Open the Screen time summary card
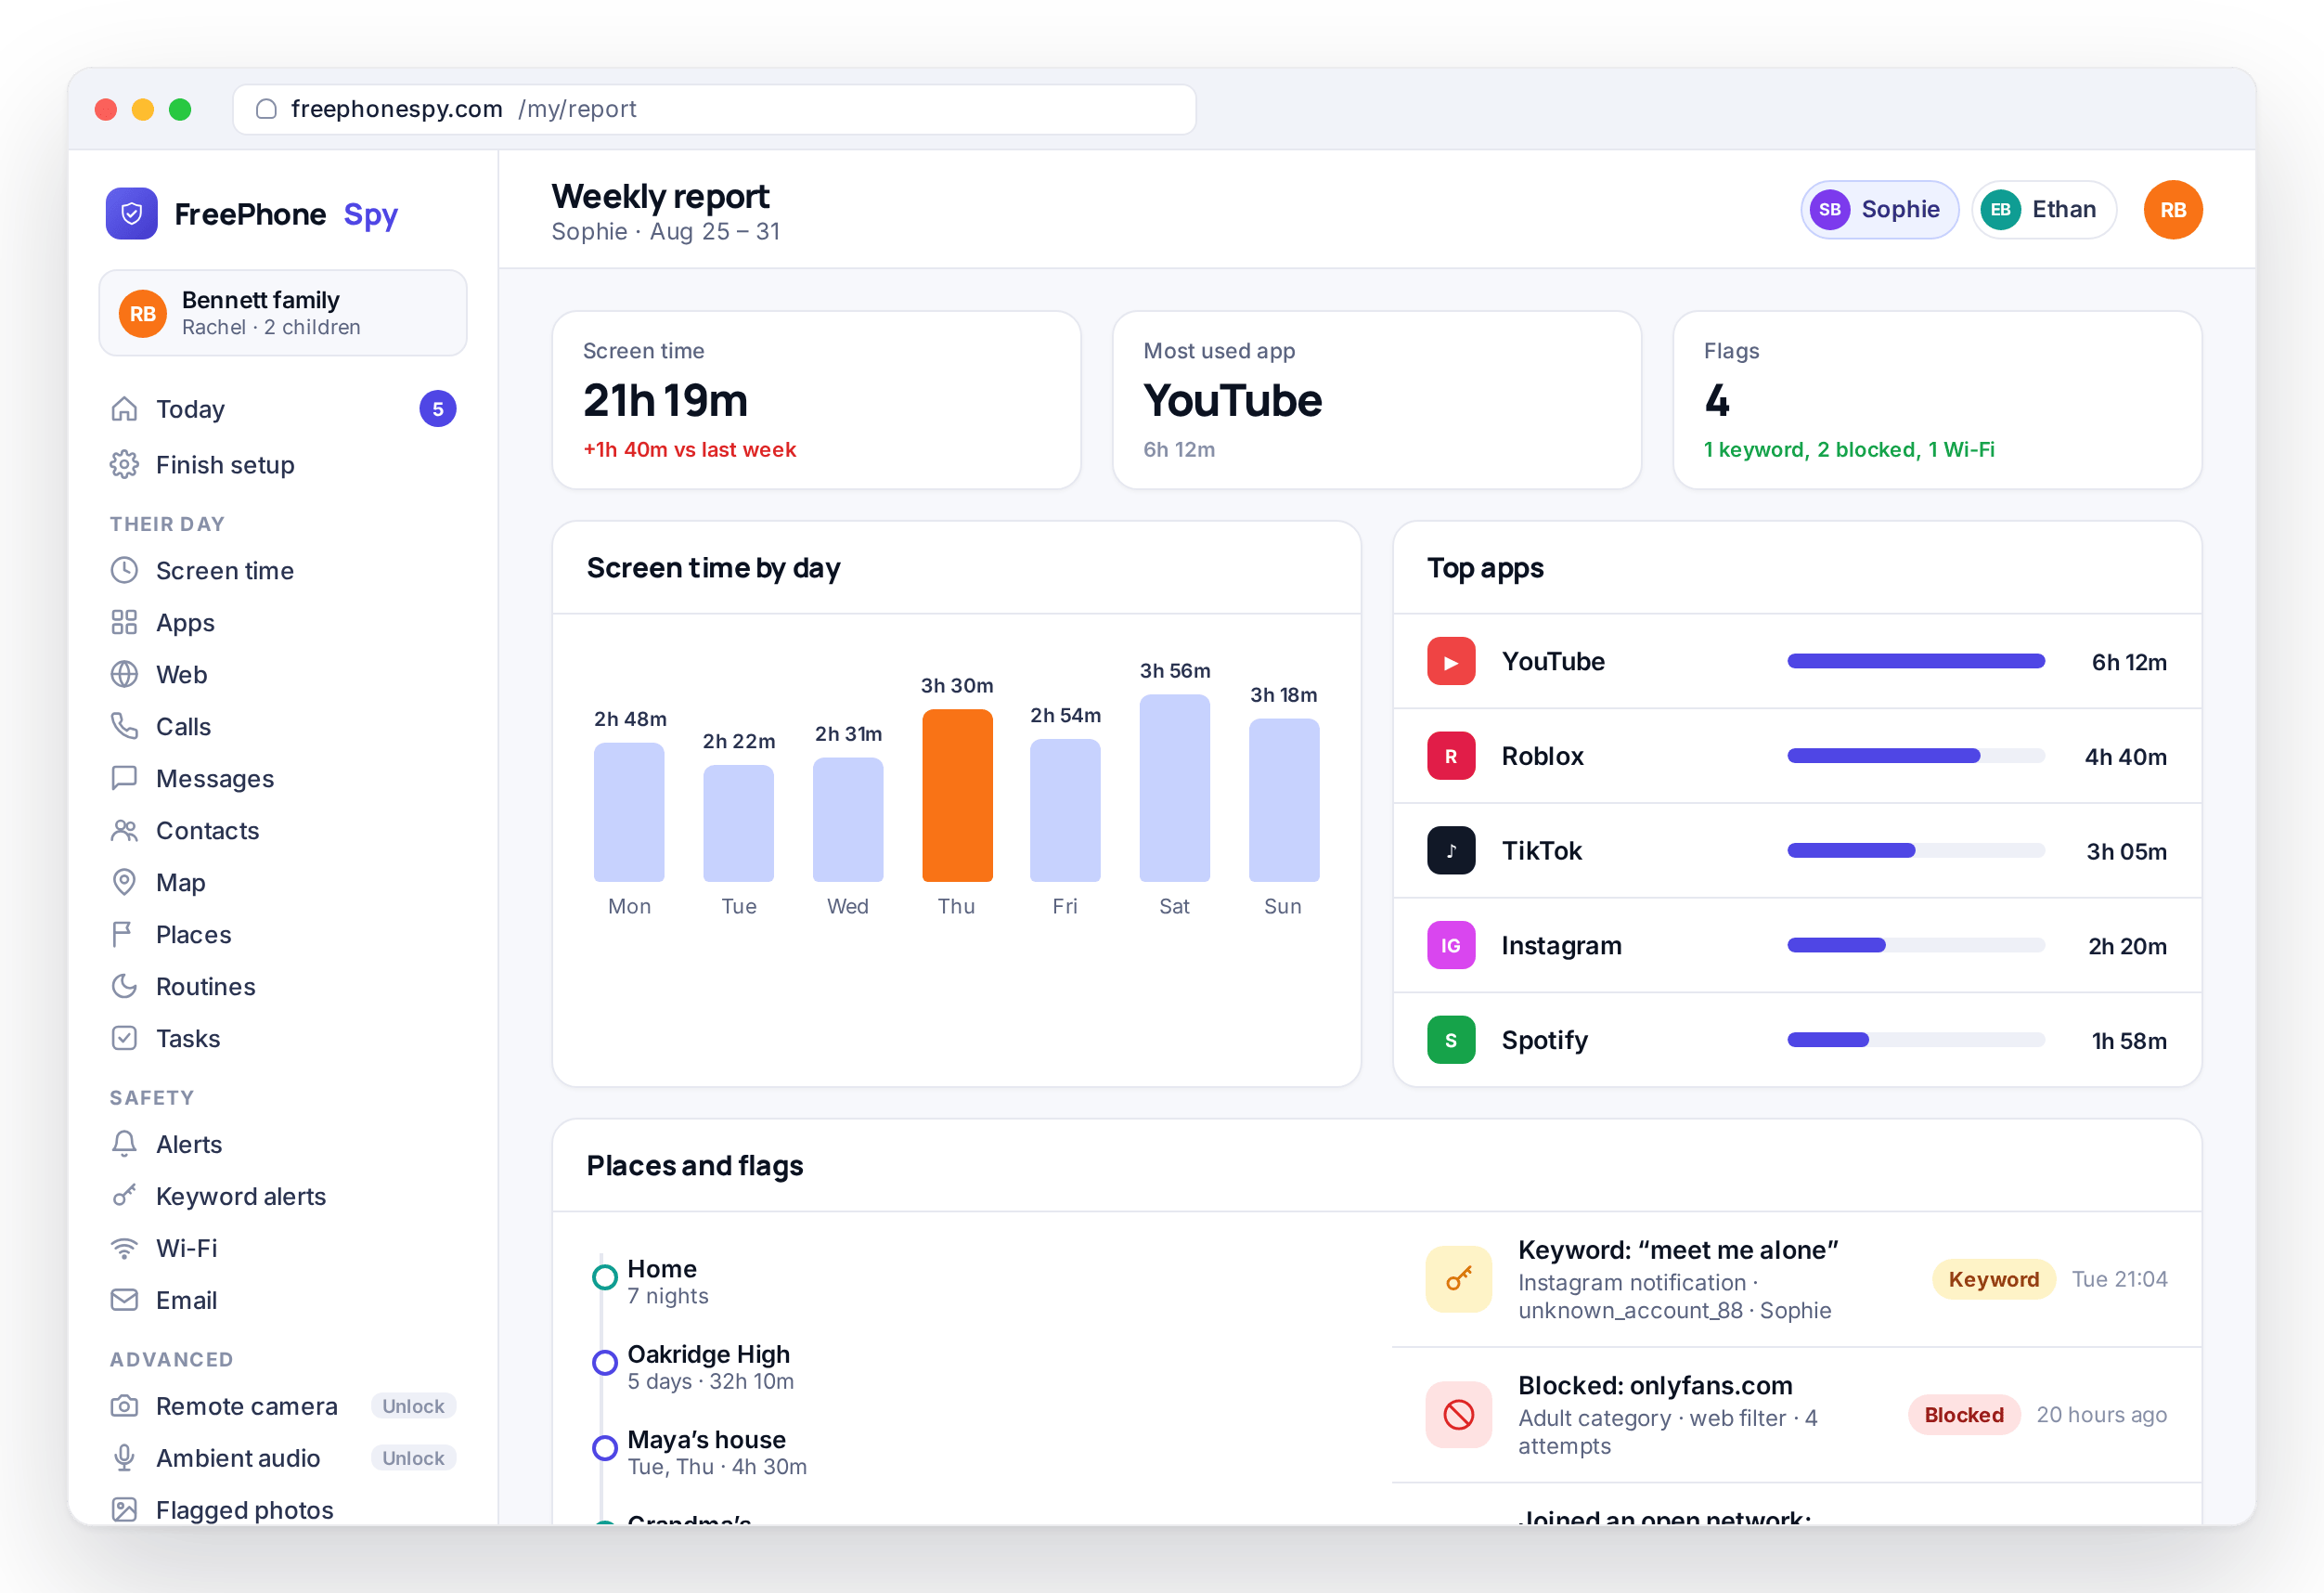2324x1593 pixels. point(816,400)
